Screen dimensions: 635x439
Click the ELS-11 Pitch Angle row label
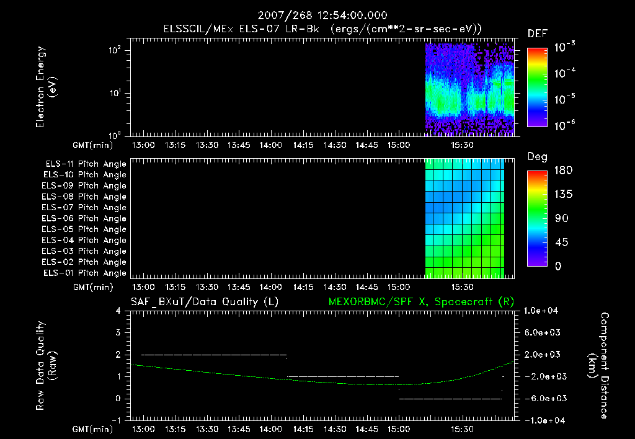point(86,164)
